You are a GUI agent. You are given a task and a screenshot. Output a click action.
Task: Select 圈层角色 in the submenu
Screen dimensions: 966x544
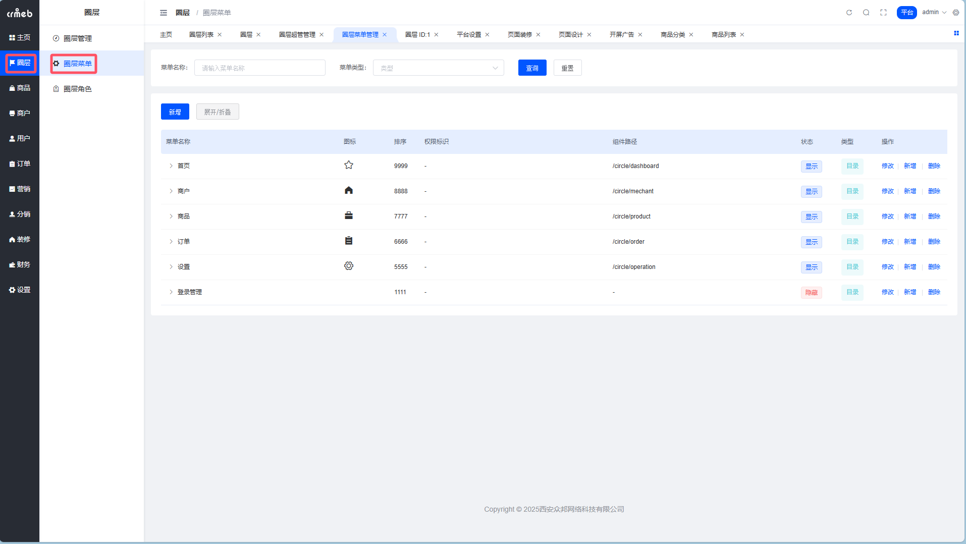point(77,89)
